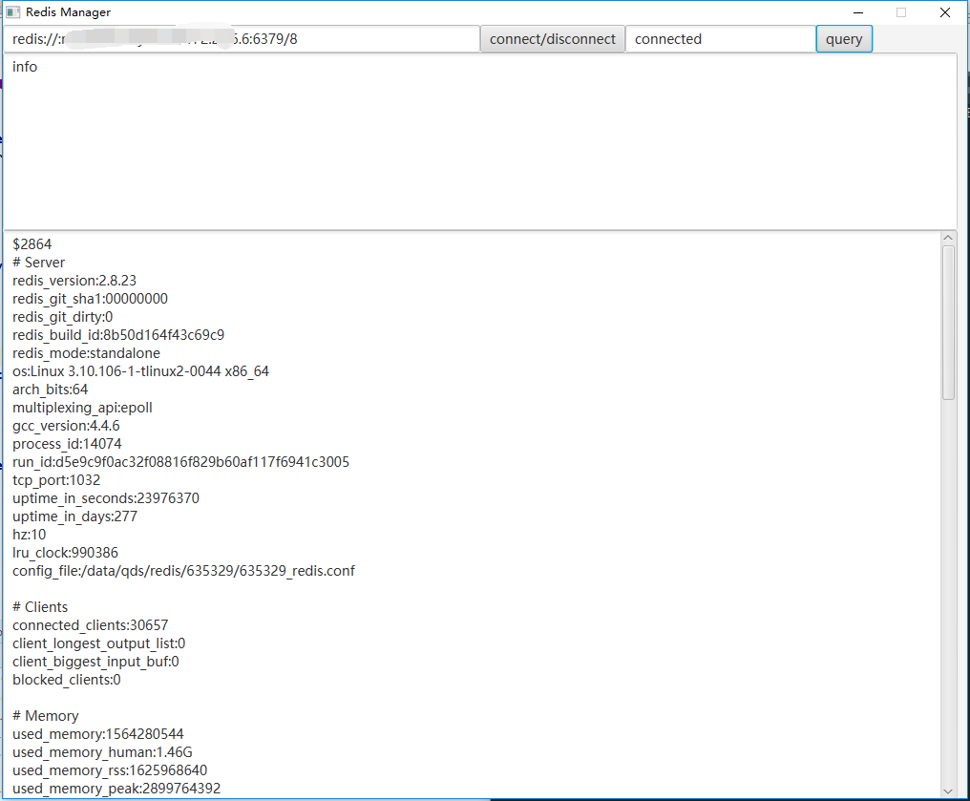This screenshot has width=970, height=801.
Task: Click the '# Clients' section header
Action: [40, 607]
